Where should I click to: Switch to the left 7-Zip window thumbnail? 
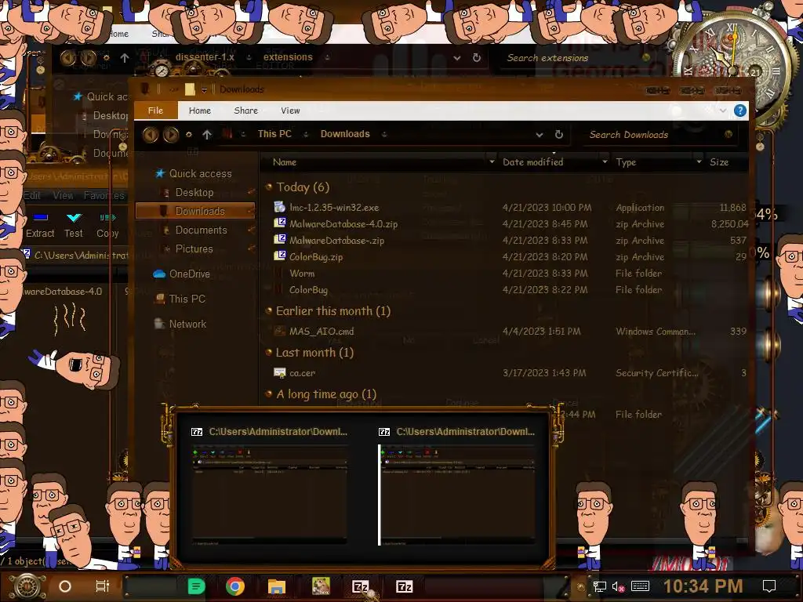[270, 486]
